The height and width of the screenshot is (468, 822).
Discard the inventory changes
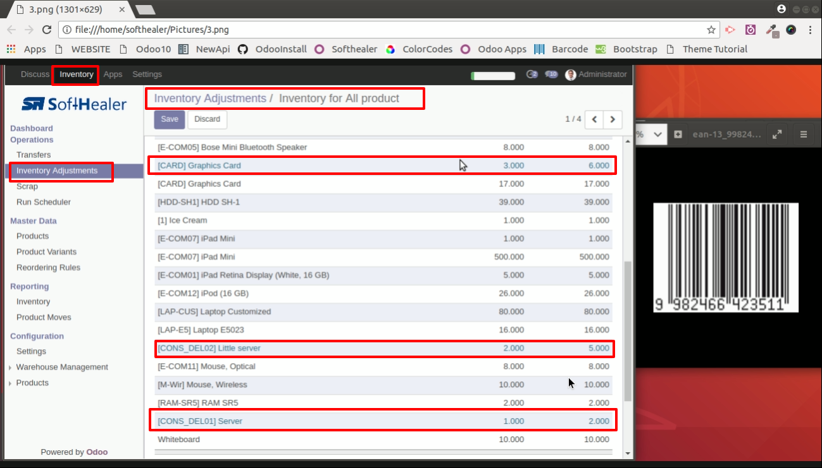pos(207,119)
